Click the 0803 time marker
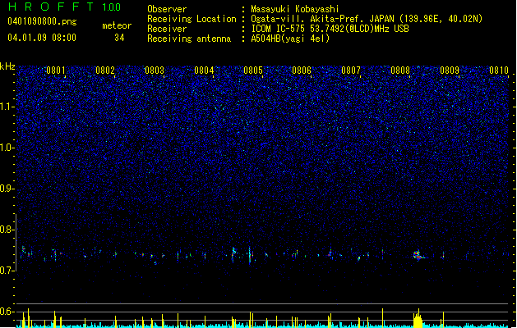Image resolution: width=517 pixels, height=328 pixels. pyautogui.click(x=155, y=71)
